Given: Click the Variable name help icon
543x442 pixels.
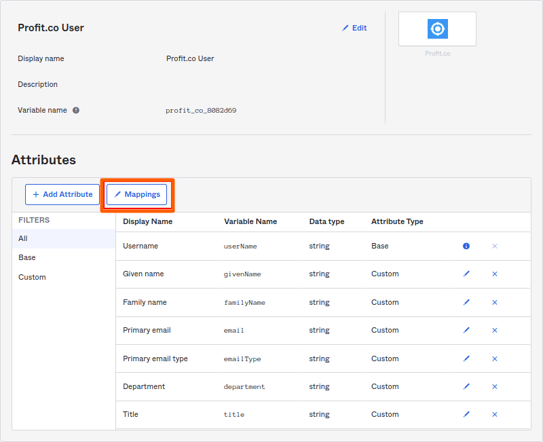Looking at the screenshot, I should 76,110.
